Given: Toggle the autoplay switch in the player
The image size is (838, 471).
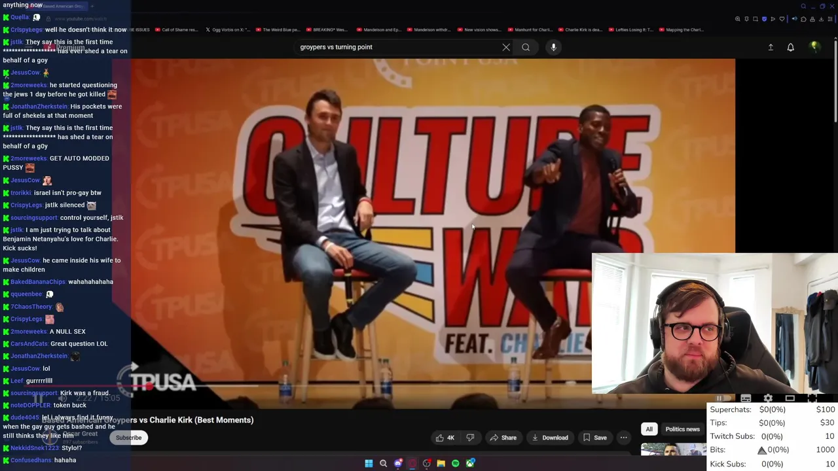Looking at the screenshot, I should [x=723, y=398].
